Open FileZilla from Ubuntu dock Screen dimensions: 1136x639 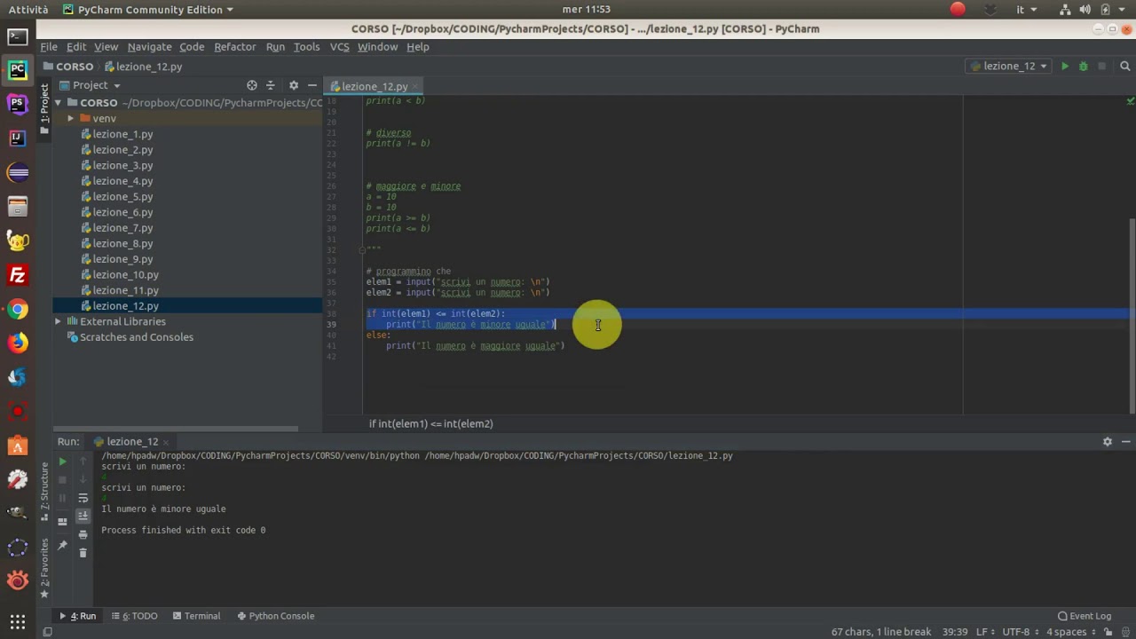[x=18, y=275]
